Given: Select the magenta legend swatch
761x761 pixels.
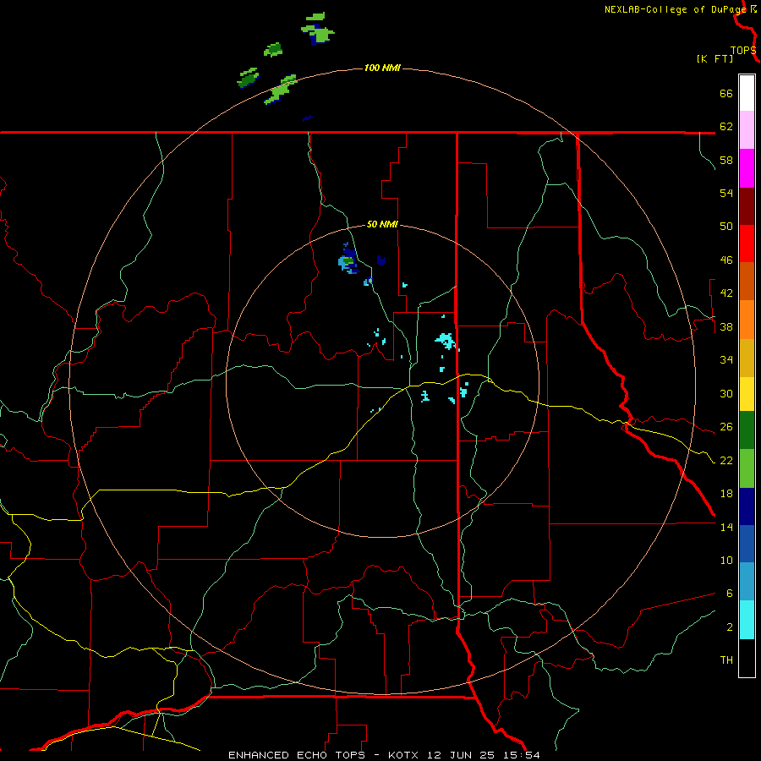Looking at the screenshot, I should click(x=747, y=168).
